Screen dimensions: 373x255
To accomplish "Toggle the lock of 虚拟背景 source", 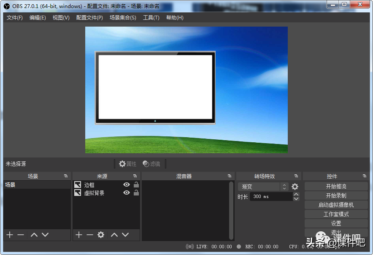I will click(x=136, y=193).
